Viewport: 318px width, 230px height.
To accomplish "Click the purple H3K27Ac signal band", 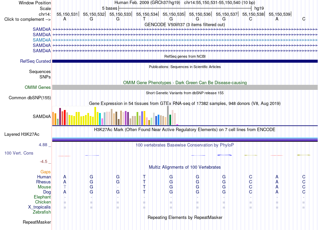I will [x=185, y=139].
